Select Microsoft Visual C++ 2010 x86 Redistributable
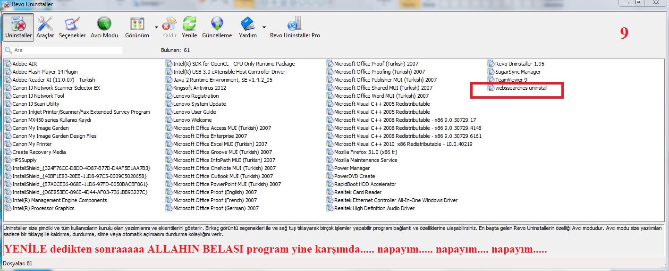669x271 pixels. (x=400, y=144)
